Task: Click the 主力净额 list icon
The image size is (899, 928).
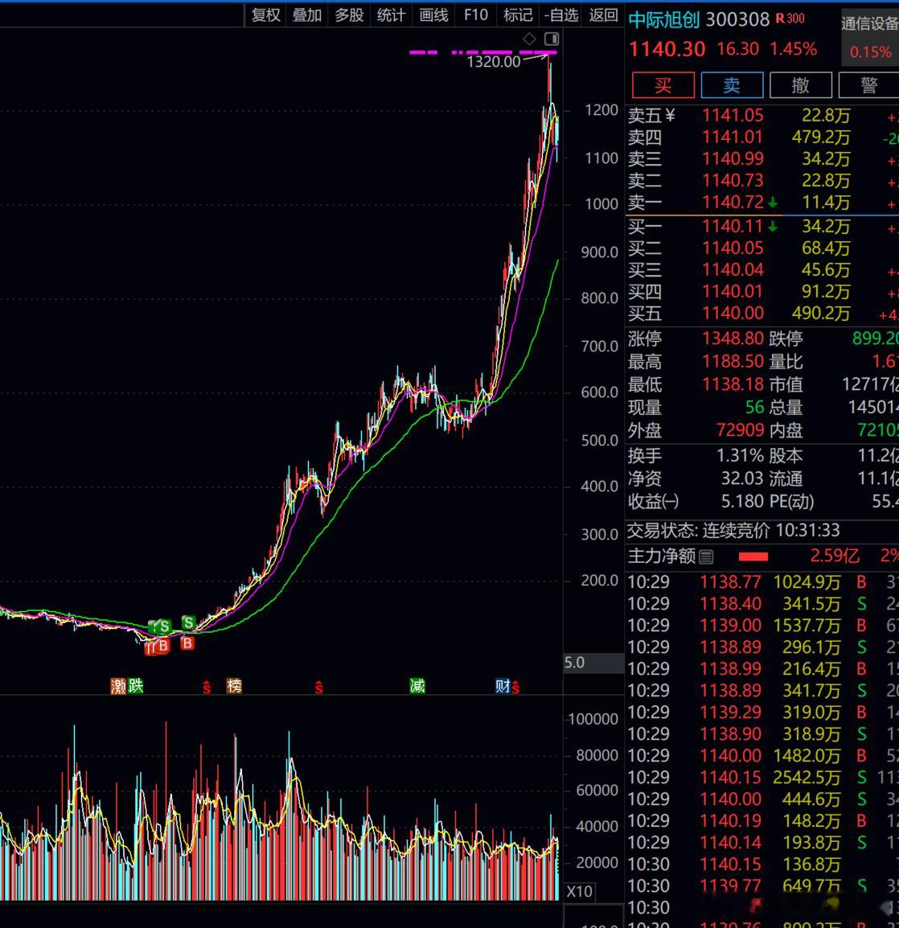Action: [706, 556]
